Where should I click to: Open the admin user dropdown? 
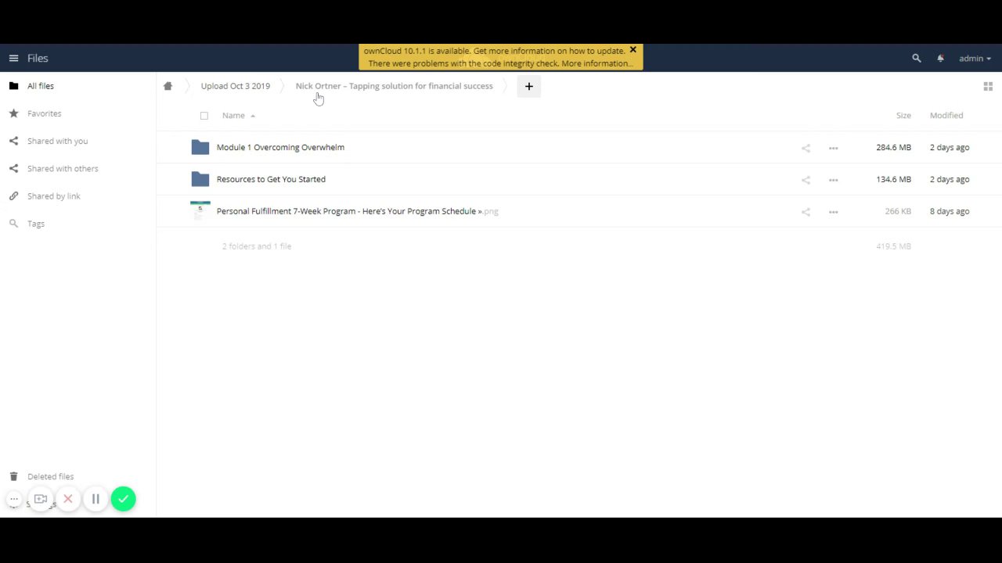975,58
